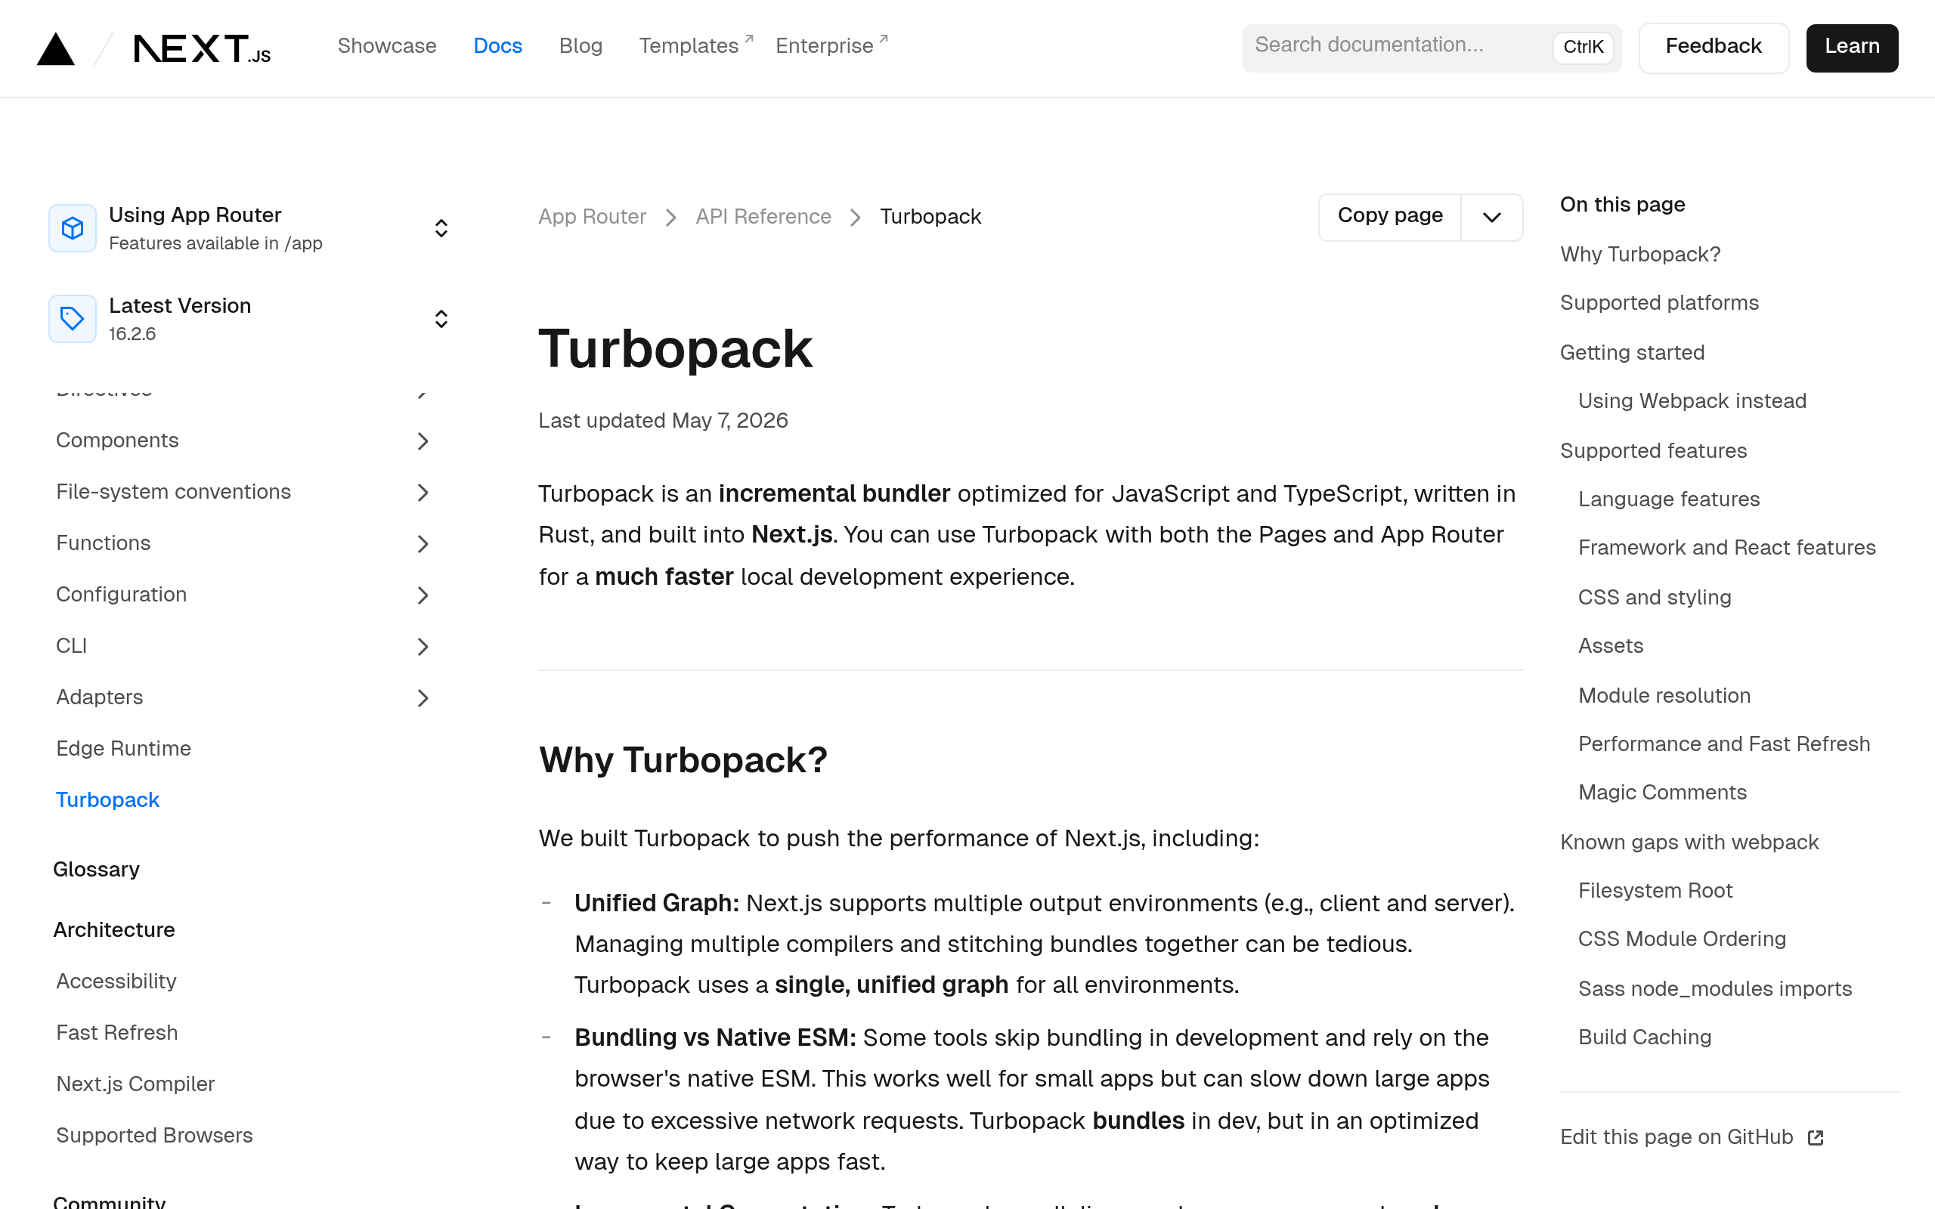Screen dimensions: 1935x1209
Task: Jump to Getting started section
Action: pyautogui.click(x=1632, y=353)
